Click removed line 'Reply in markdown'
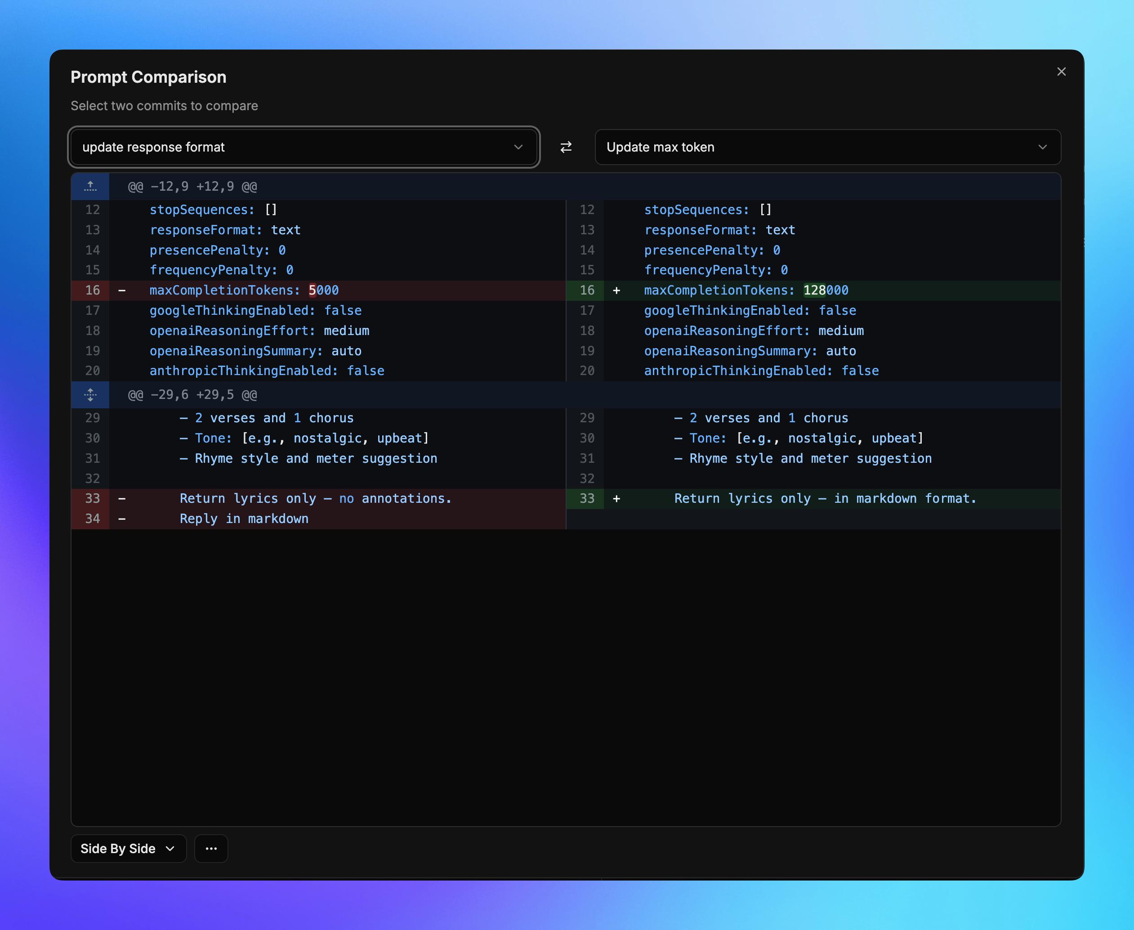Screen dimensions: 1134x930 point(244,519)
